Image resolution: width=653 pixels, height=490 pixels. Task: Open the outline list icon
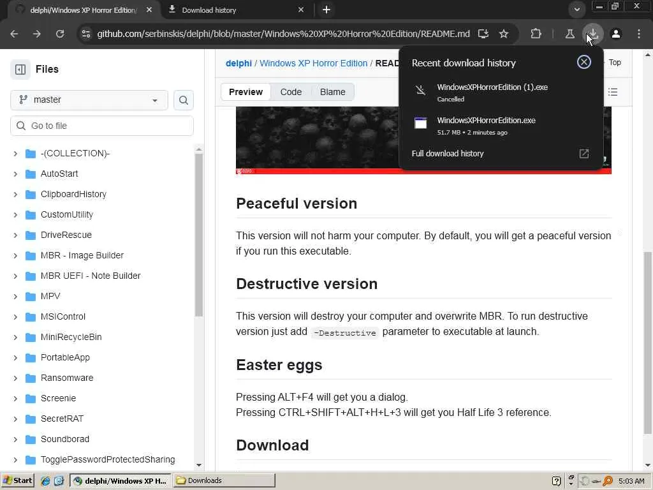pos(613,92)
